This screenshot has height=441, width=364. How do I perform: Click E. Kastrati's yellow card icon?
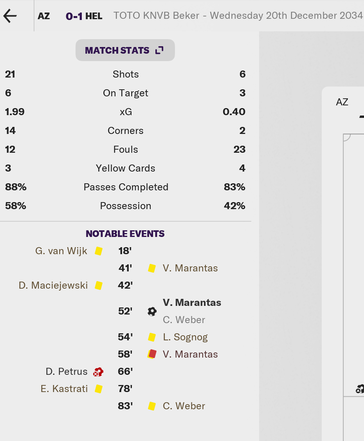coord(99,389)
